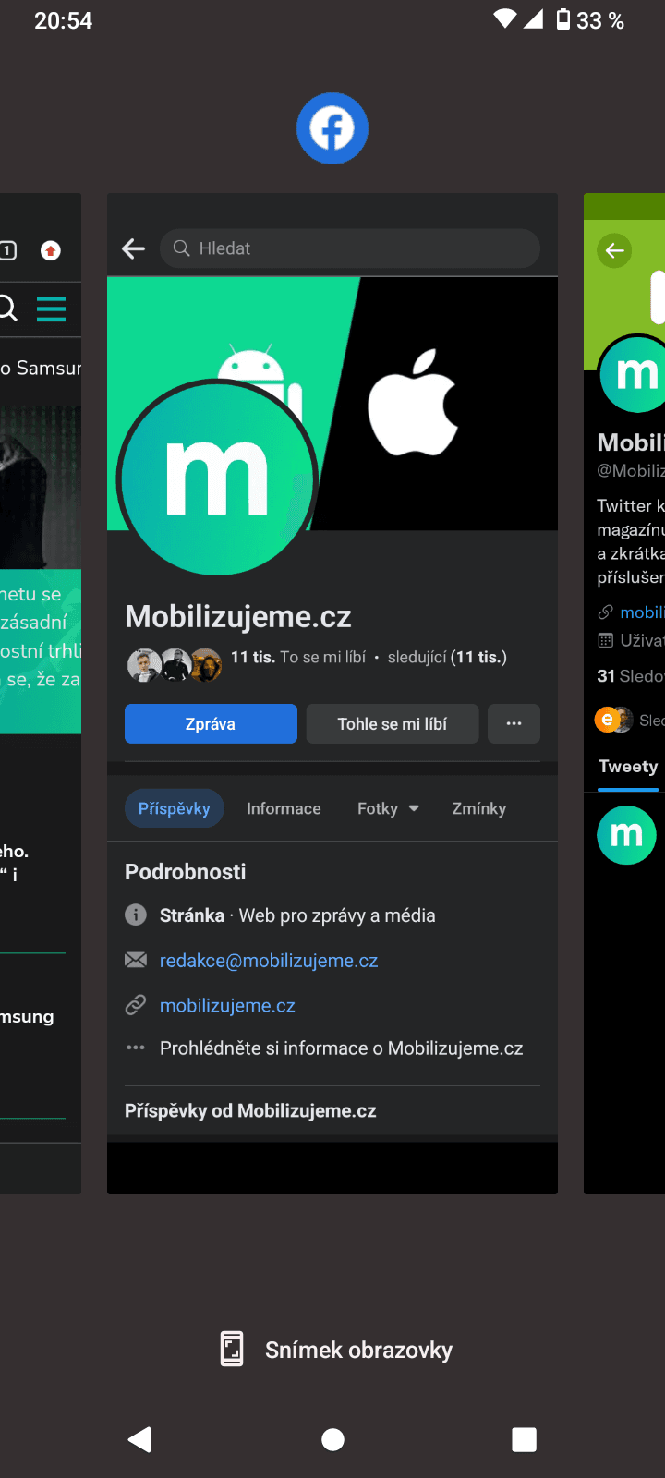This screenshot has height=1478, width=665.
Task: Tap the blue Zpráva button
Action: [x=211, y=723]
